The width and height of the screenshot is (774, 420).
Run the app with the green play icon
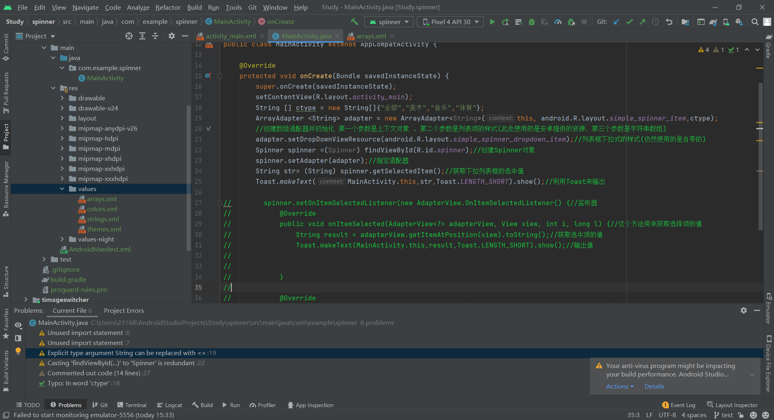[492, 22]
